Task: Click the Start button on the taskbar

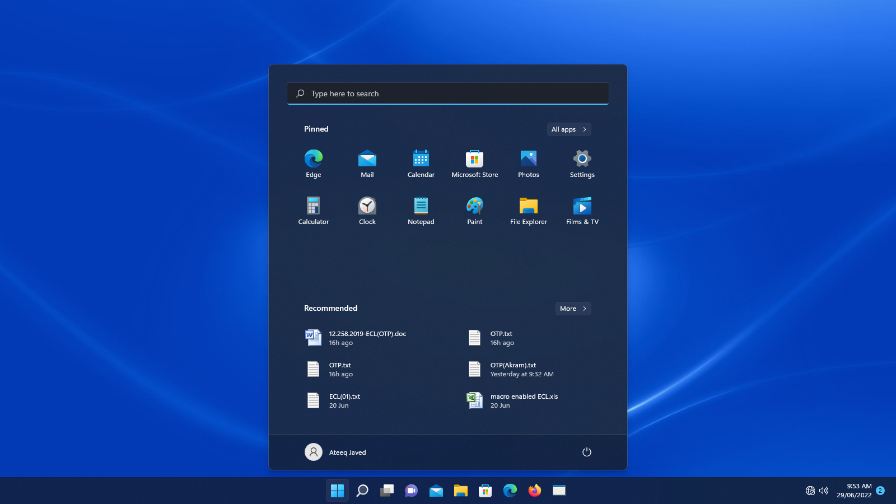Action: click(x=337, y=491)
